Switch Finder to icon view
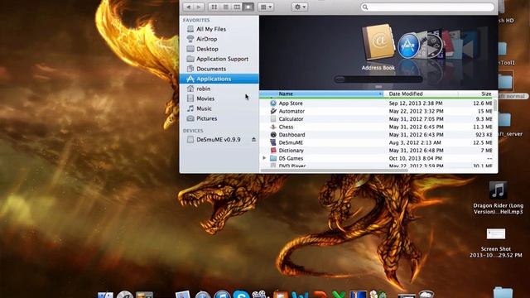This screenshot has height=298, width=530. 214,7
